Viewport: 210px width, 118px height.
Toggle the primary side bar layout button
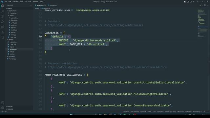[185, 2]
